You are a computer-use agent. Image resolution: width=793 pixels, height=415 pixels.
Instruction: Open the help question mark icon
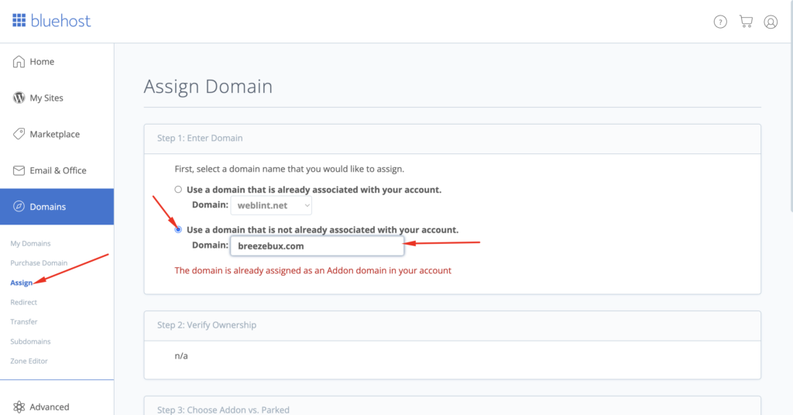click(720, 22)
